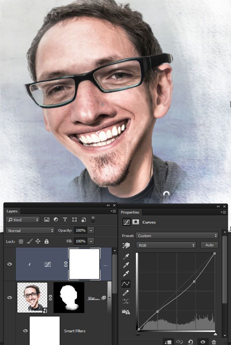Open the Normal blend mode dropdown

tap(30, 231)
